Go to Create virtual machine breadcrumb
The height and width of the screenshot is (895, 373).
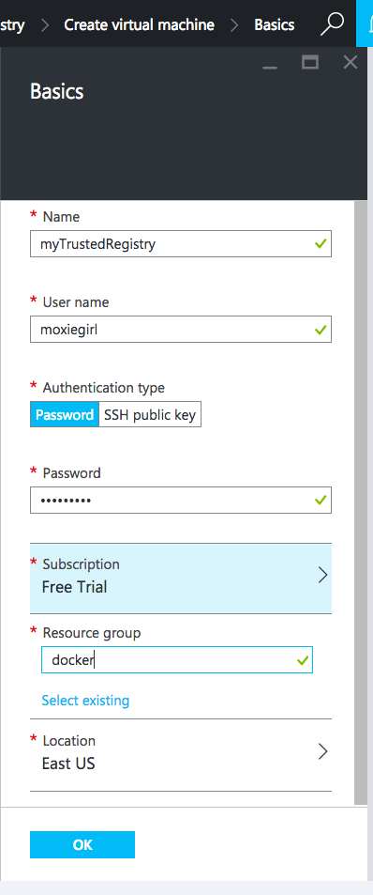[x=139, y=25]
